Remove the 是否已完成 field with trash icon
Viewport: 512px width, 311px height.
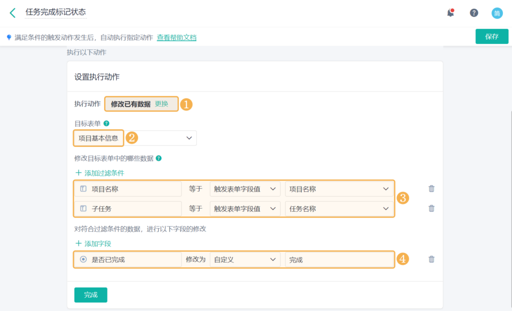click(x=431, y=259)
